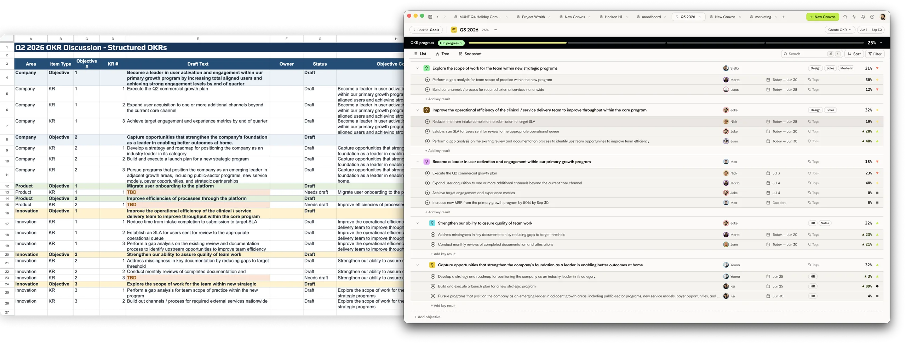Click the blue lightbulb icon of Strengthen our ability objective
This screenshot has width=906, height=344.
point(432,223)
